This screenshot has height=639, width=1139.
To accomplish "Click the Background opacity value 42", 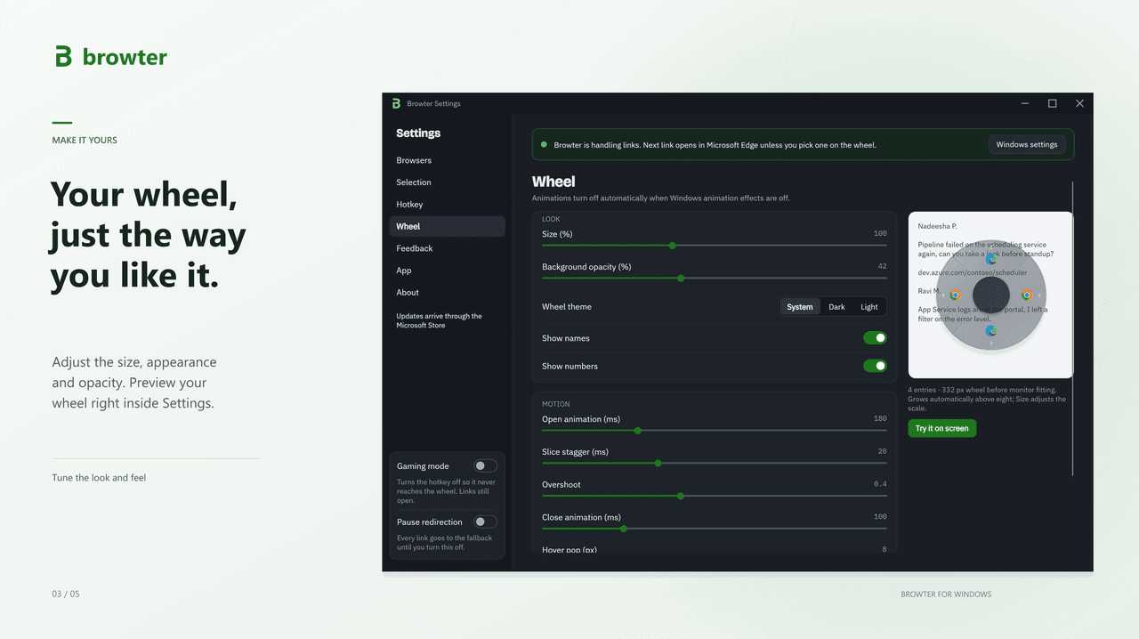I will [882, 267].
